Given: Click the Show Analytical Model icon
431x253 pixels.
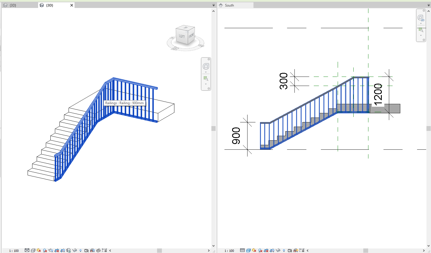Looking at the screenshot, I should pyautogui.click(x=92, y=250).
